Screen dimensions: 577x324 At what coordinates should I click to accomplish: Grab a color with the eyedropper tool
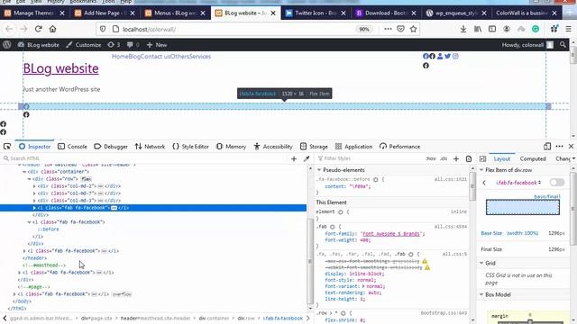307,158
